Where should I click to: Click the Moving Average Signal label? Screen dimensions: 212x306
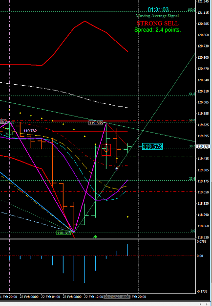tap(157, 16)
